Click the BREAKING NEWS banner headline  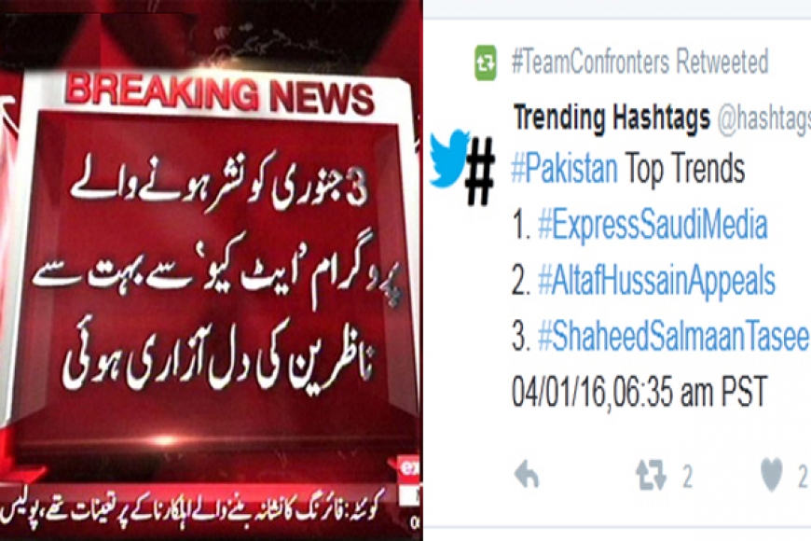(x=219, y=96)
